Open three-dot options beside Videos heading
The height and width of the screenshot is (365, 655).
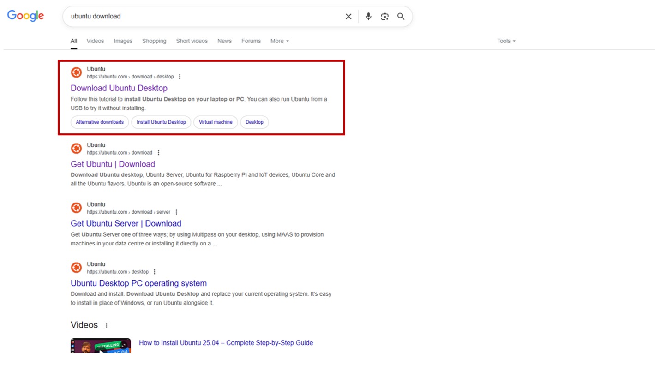[106, 325]
